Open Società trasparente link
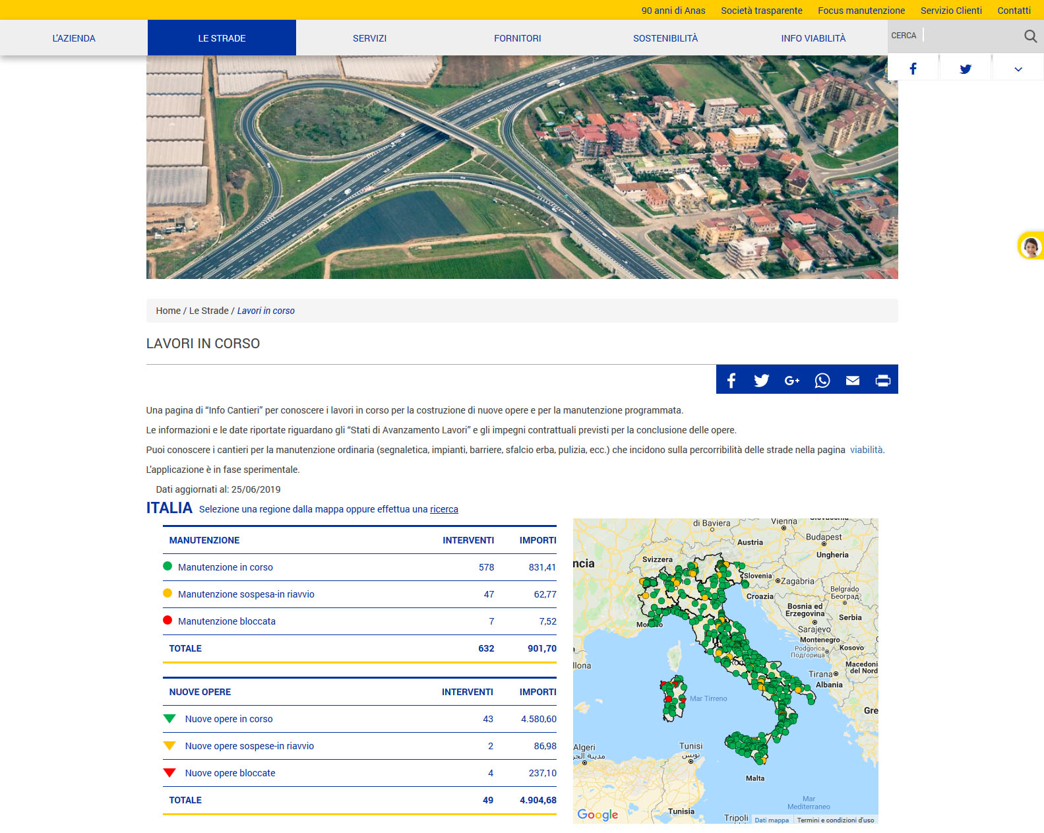The width and height of the screenshot is (1044, 833). pyautogui.click(x=762, y=11)
